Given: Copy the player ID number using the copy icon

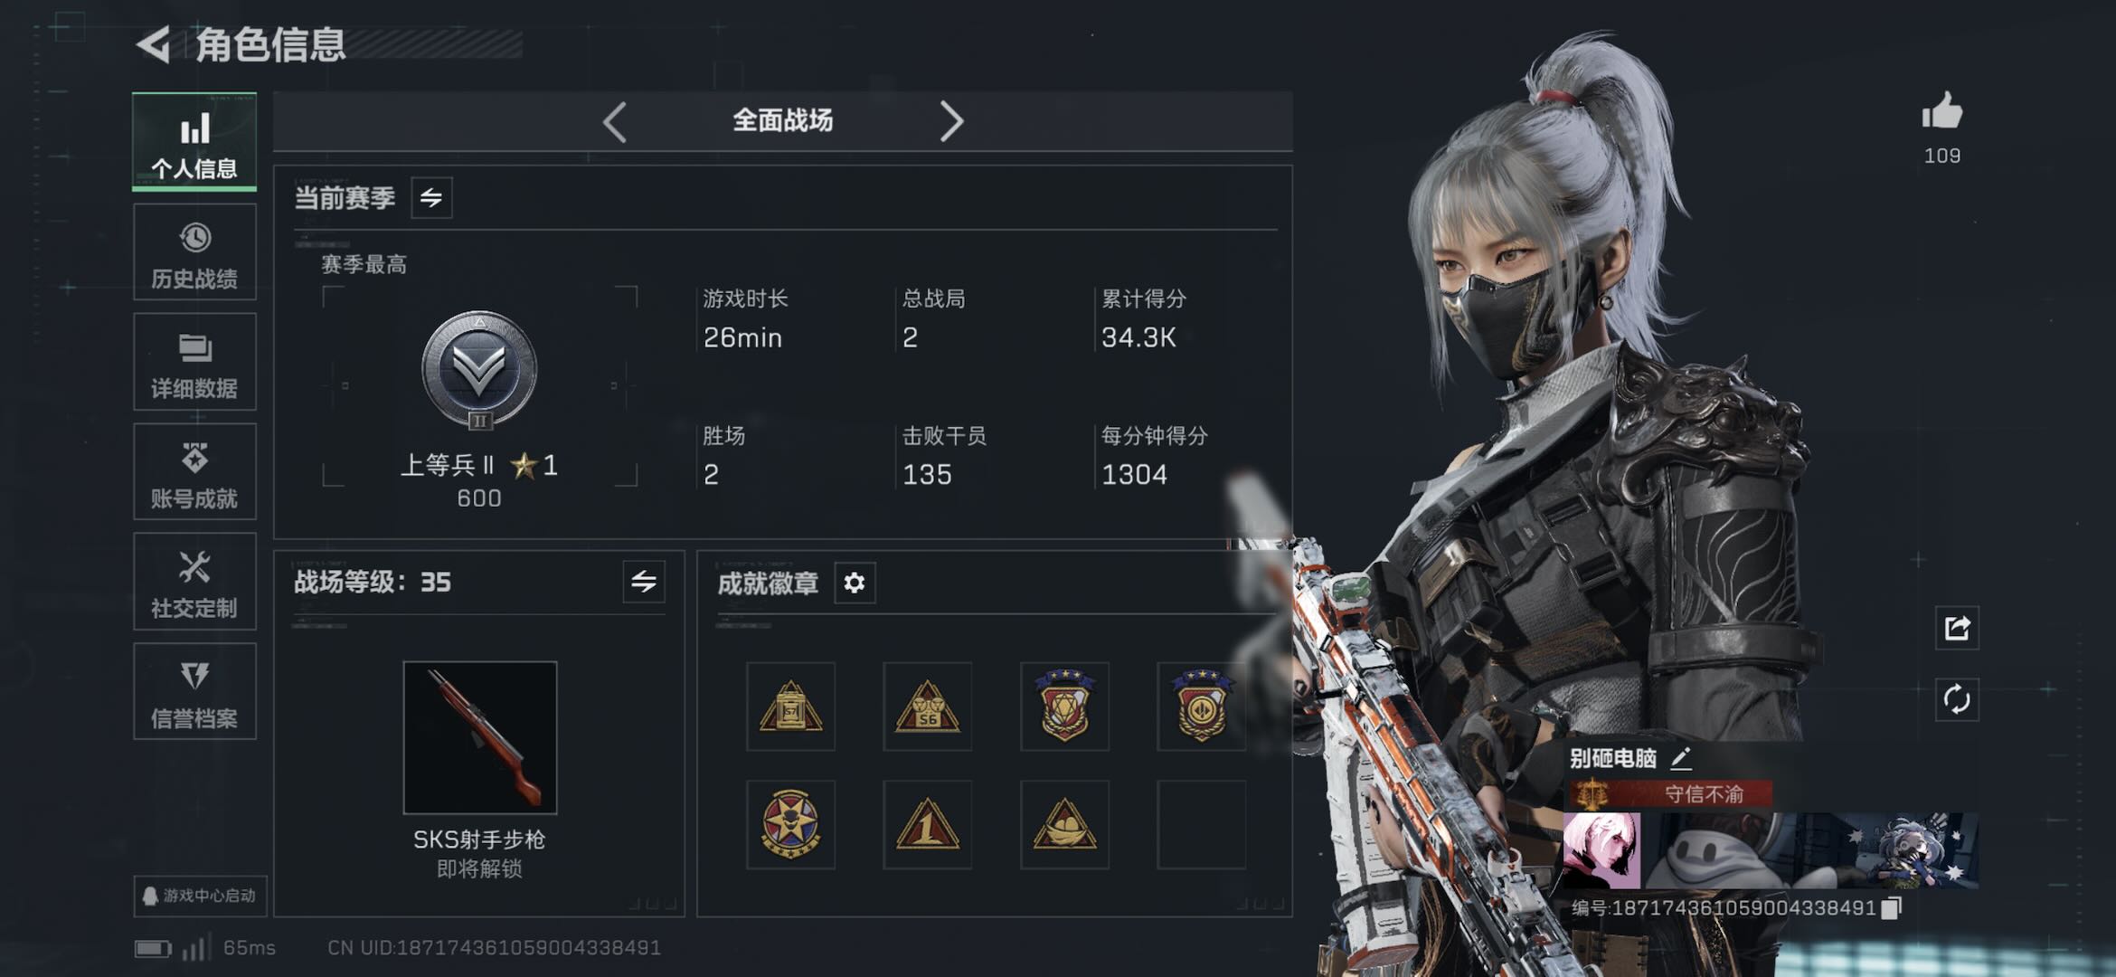Looking at the screenshot, I should (1891, 907).
